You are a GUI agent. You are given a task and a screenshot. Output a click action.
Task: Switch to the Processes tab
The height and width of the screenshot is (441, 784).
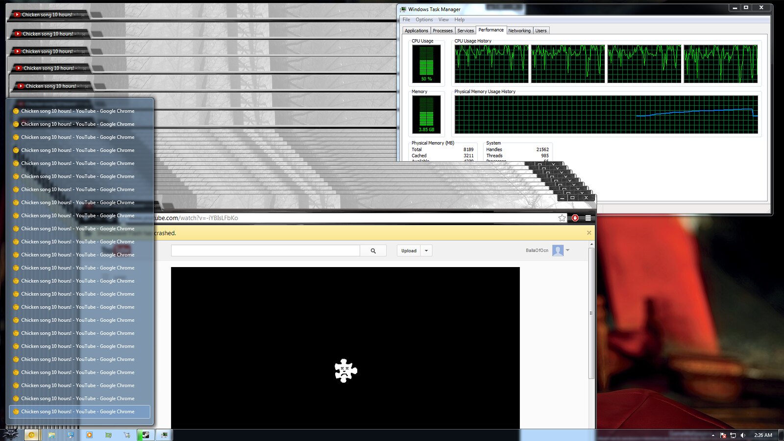(442, 30)
